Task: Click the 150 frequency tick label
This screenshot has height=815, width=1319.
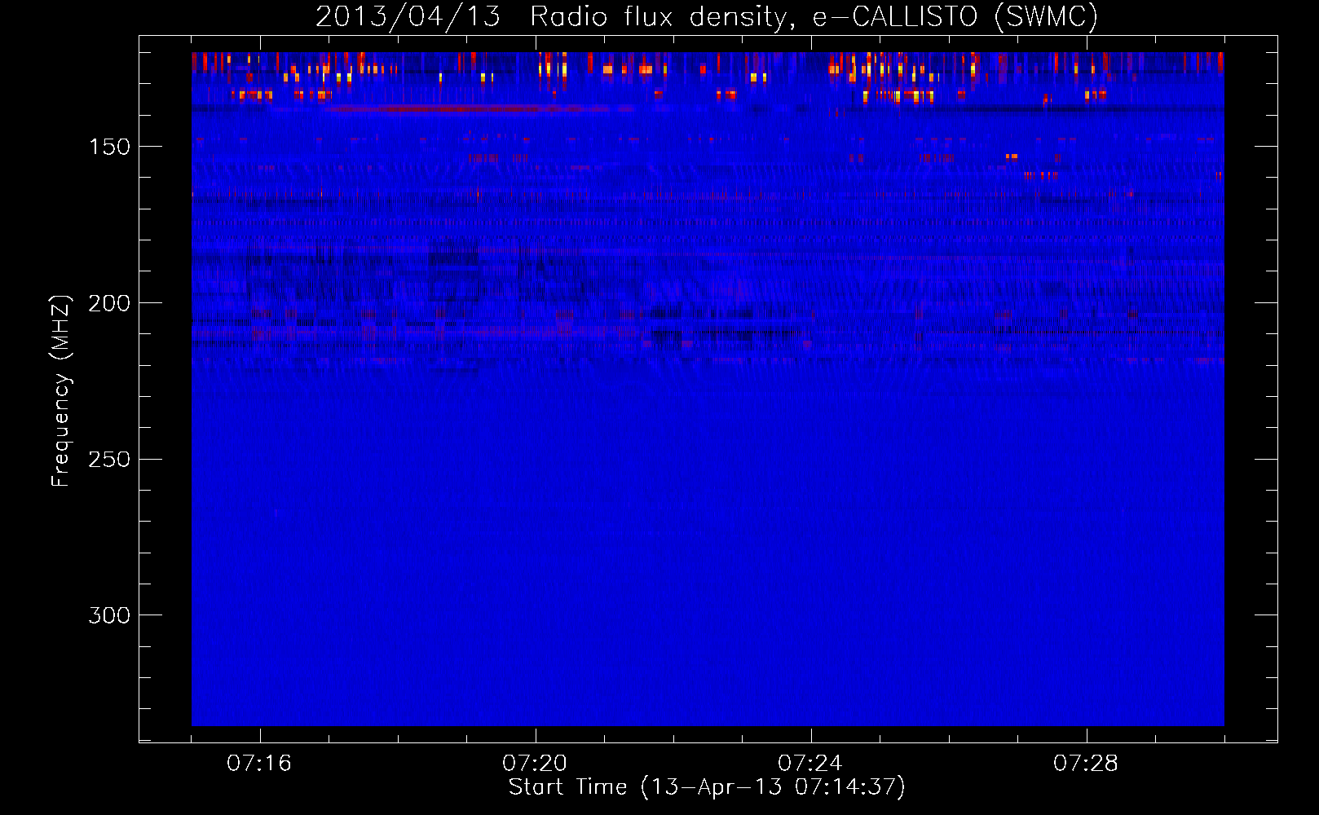Action: pyautogui.click(x=109, y=147)
